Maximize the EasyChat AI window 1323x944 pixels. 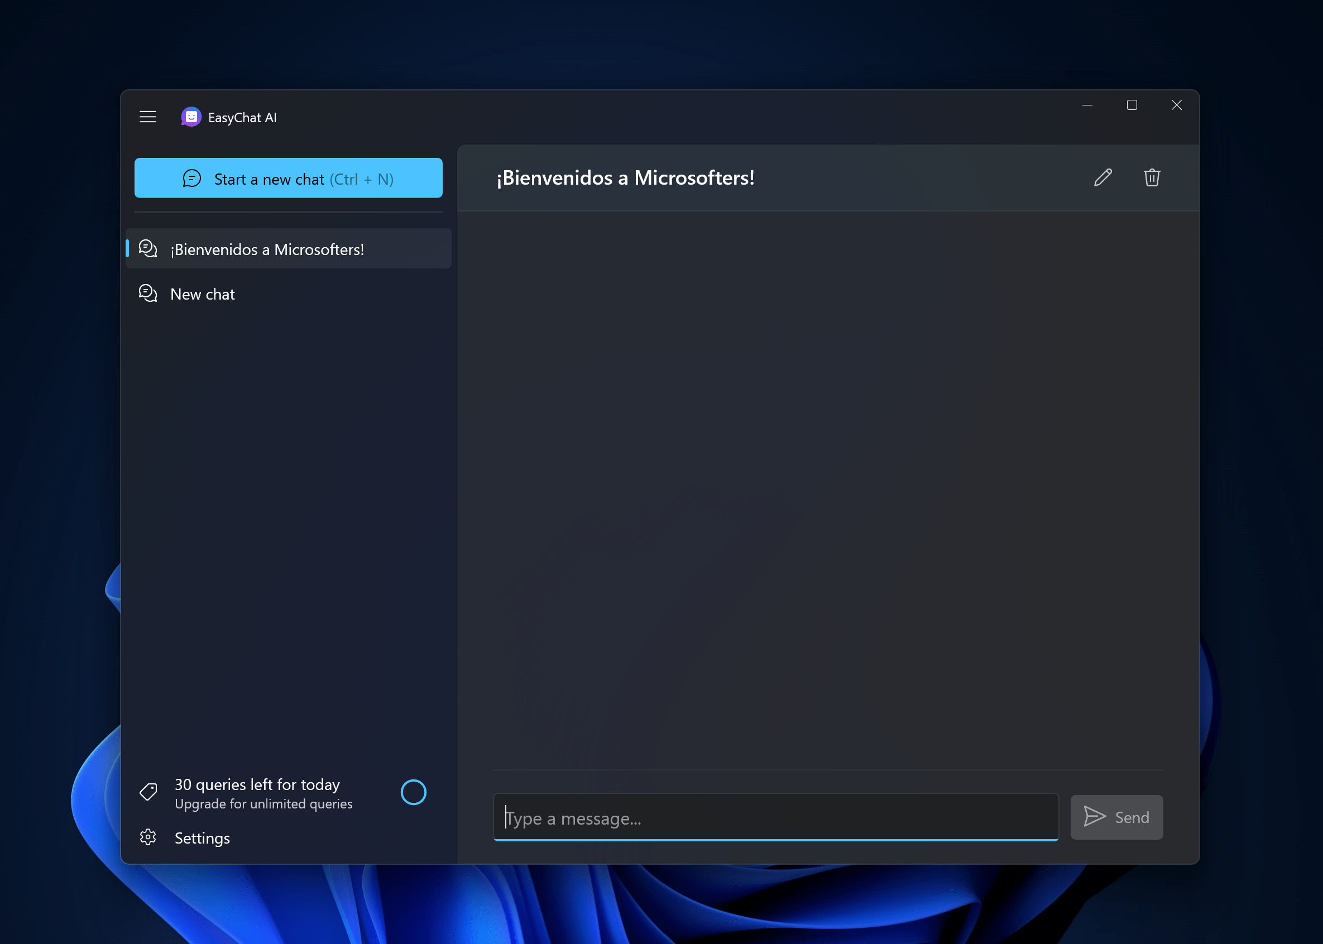pos(1132,105)
